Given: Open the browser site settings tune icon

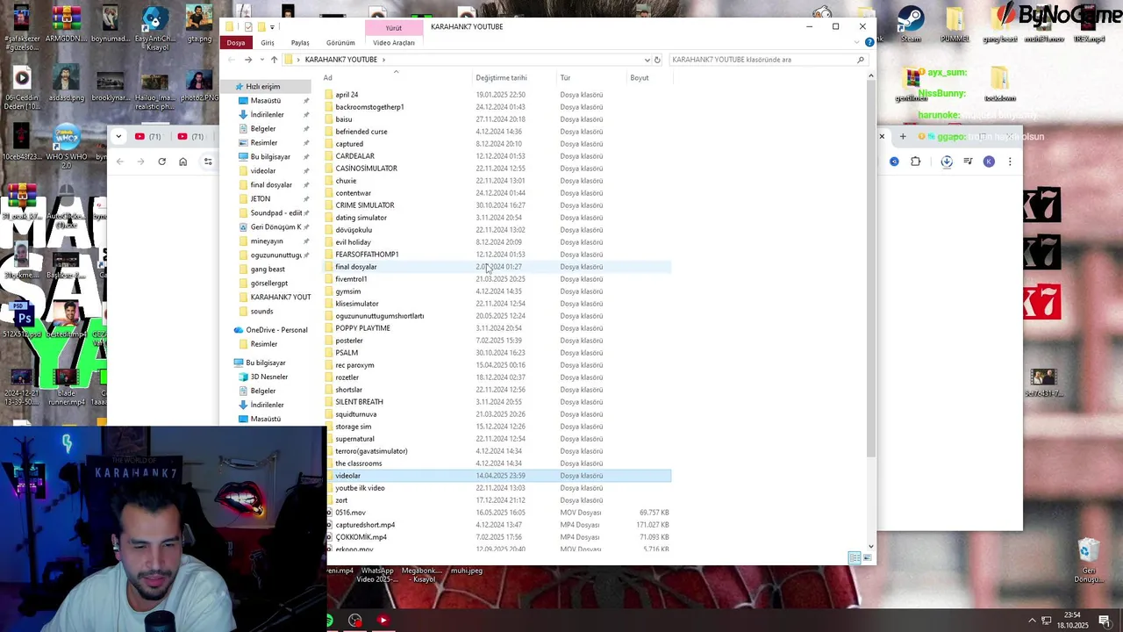Looking at the screenshot, I should point(208,162).
